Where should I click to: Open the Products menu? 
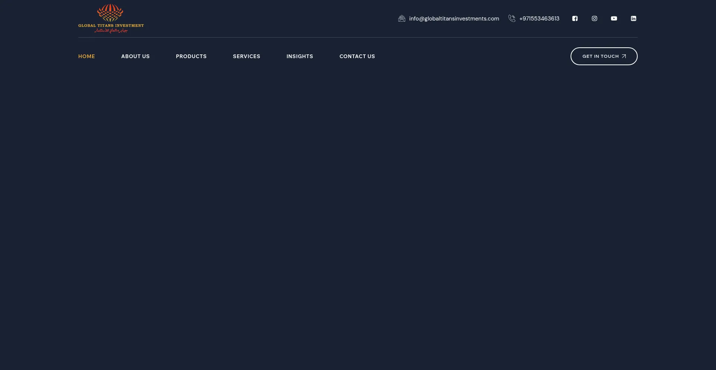tap(191, 56)
